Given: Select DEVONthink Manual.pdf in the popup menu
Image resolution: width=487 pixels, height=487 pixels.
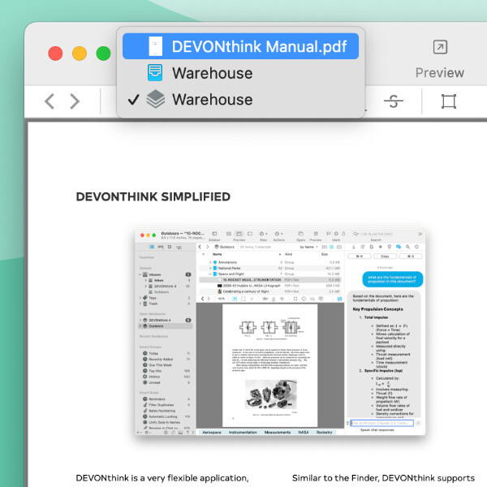Looking at the screenshot, I should [240, 46].
